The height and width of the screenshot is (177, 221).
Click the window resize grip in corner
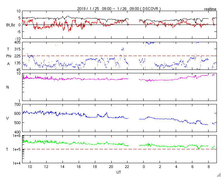pyautogui.click(x=219, y=175)
